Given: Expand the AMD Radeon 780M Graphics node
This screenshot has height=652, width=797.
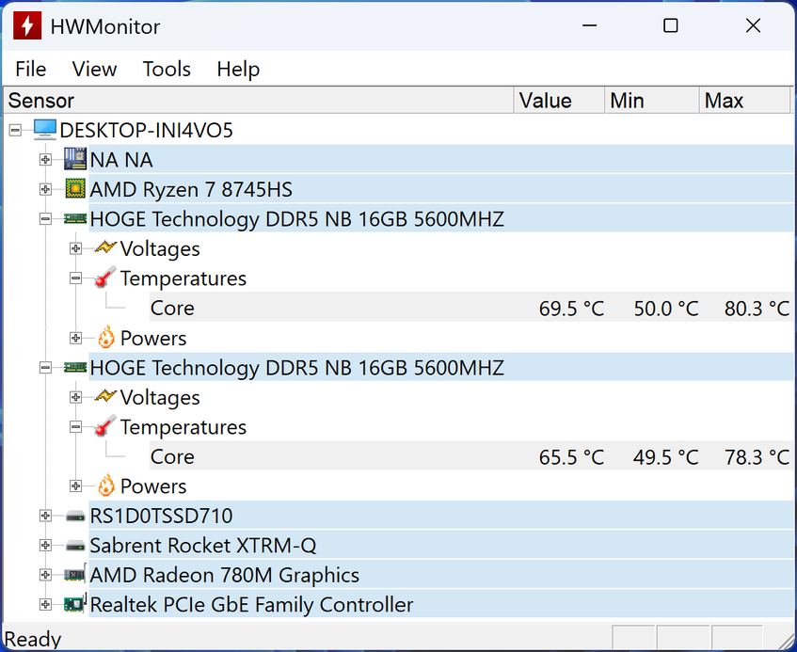Looking at the screenshot, I should (45, 575).
